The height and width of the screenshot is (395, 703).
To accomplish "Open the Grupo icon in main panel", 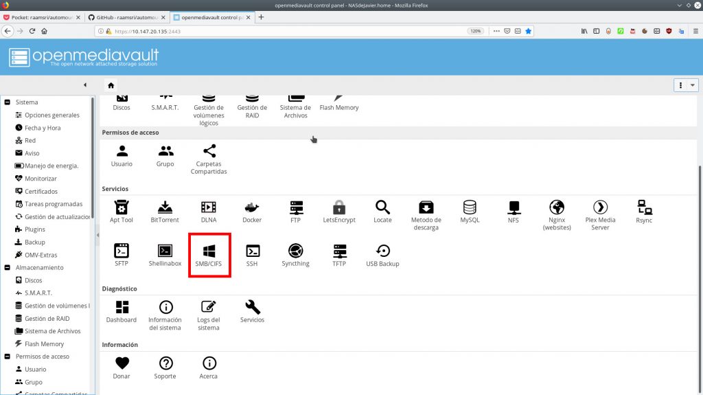I will [165, 155].
